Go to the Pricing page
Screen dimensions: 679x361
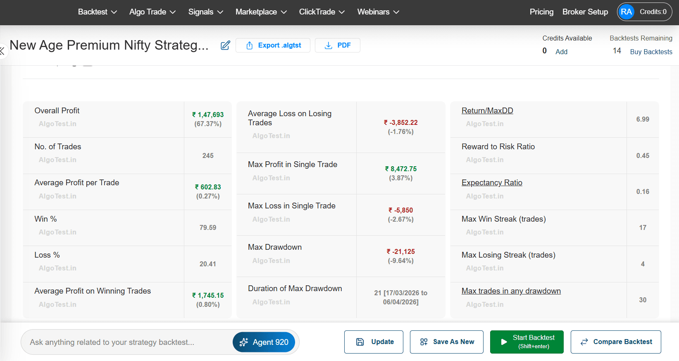541,12
